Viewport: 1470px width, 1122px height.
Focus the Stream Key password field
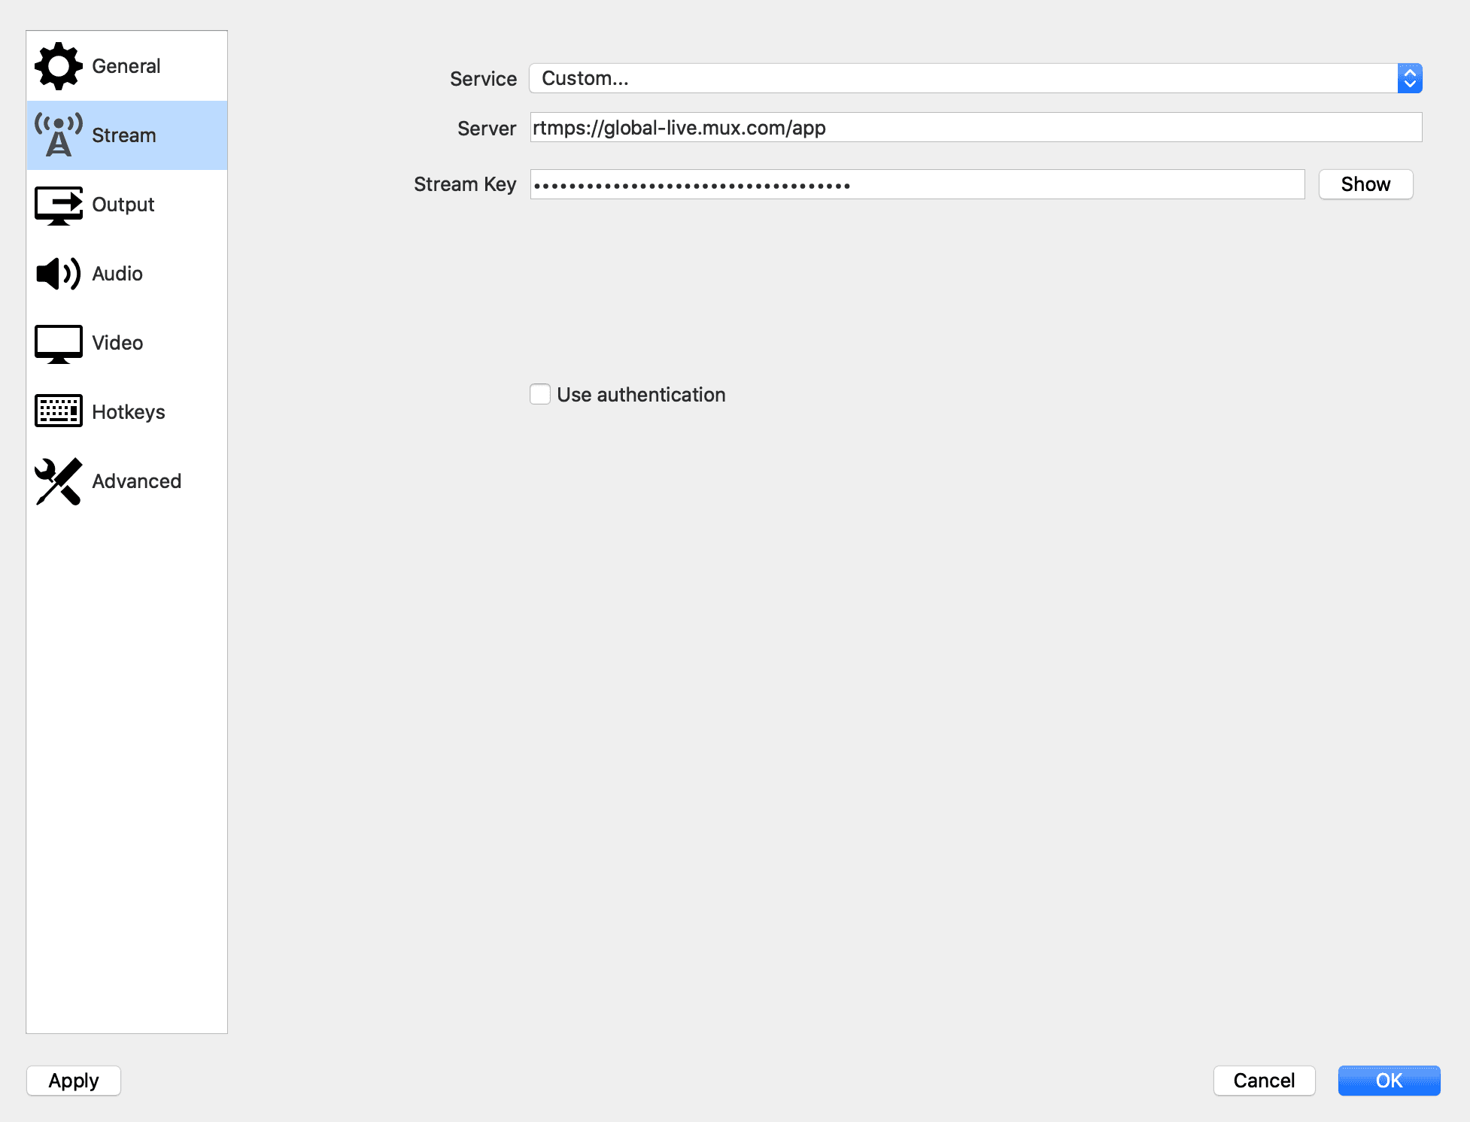point(917,184)
